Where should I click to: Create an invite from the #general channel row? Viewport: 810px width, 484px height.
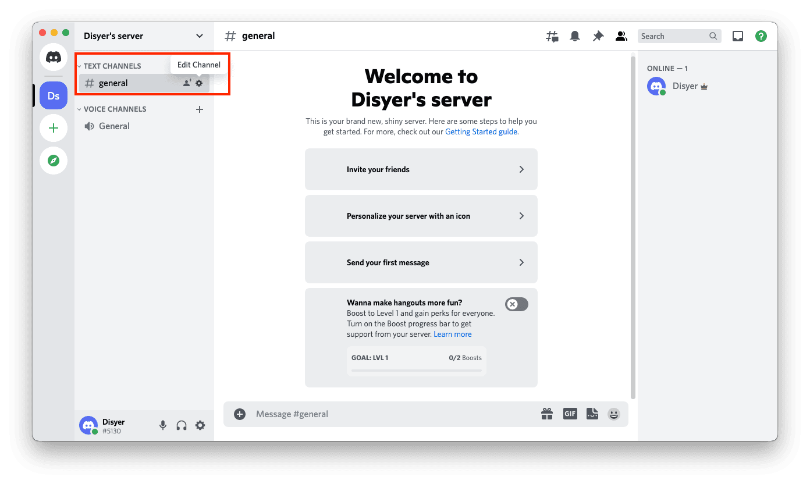click(186, 83)
